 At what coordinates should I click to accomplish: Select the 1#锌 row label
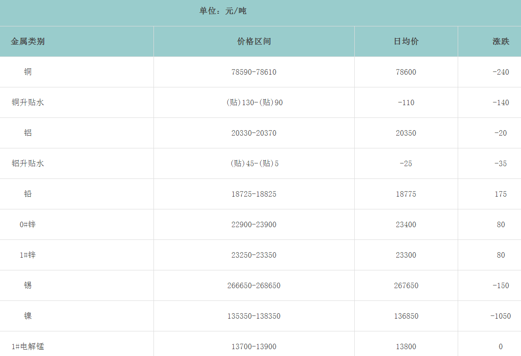[27, 255]
